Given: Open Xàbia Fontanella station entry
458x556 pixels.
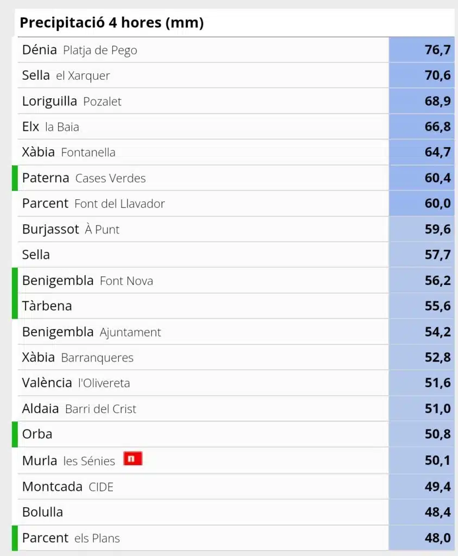Looking at the screenshot, I should pos(236,153).
